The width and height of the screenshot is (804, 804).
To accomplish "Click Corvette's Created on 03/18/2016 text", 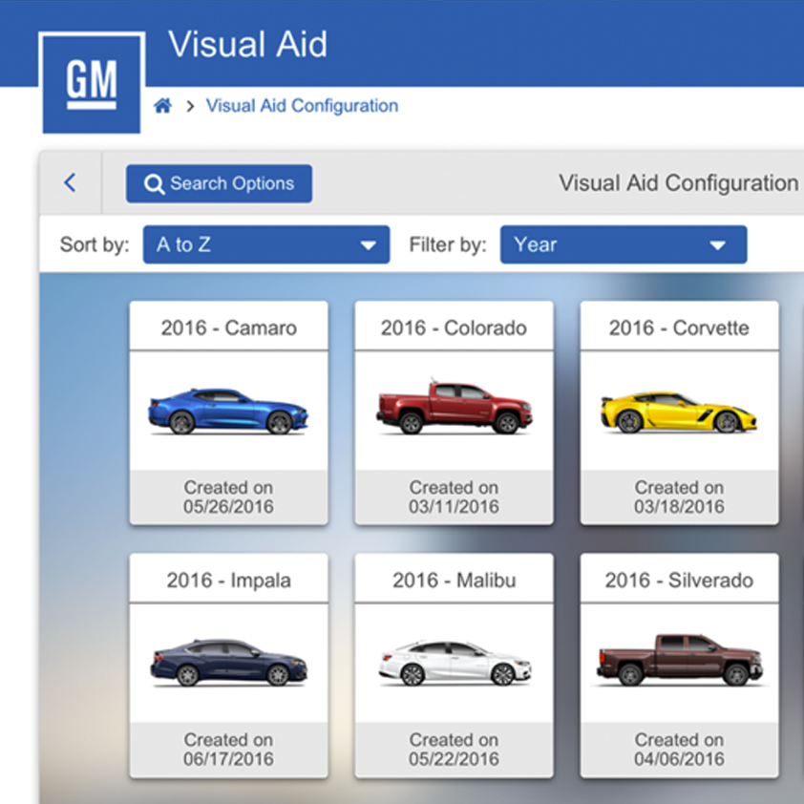I will [x=679, y=497].
